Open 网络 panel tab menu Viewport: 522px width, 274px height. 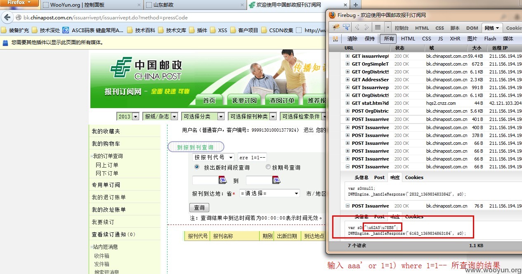click(492, 28)
